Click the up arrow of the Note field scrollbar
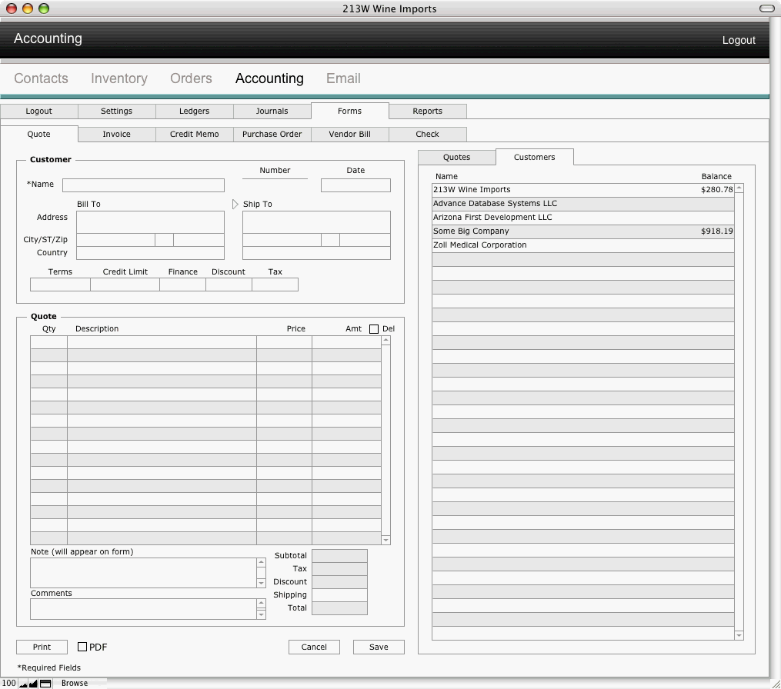Image resolution: width=781 pixels, height=689 pixels. 261,563
